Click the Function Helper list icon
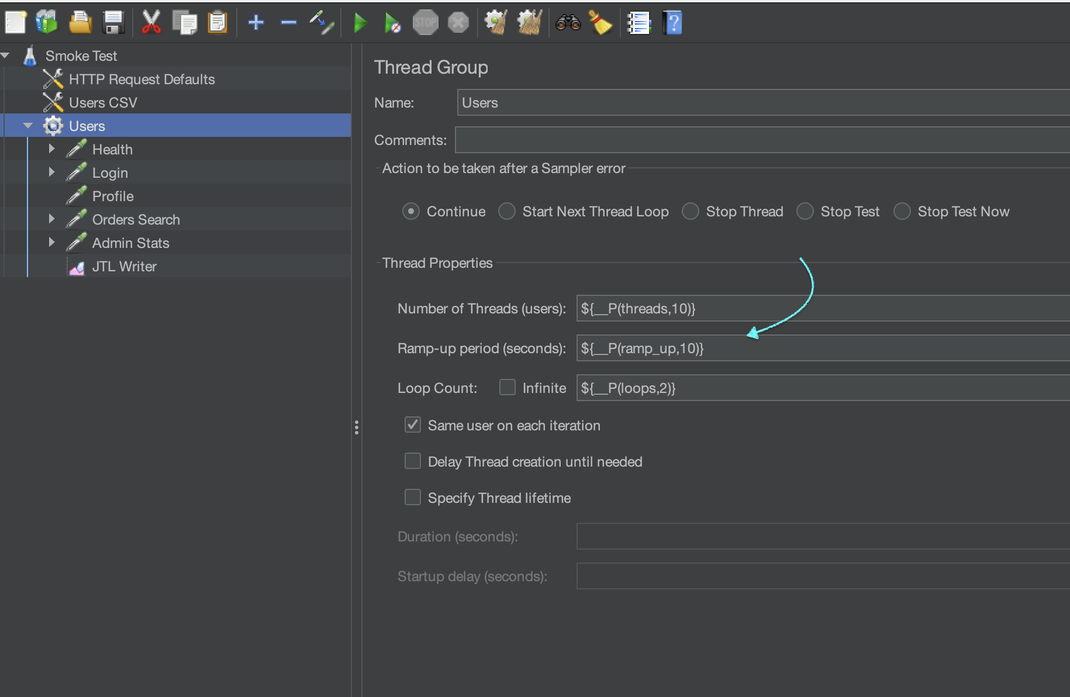Viewport: 1070px width, 697px height. (x=638, y=23)
